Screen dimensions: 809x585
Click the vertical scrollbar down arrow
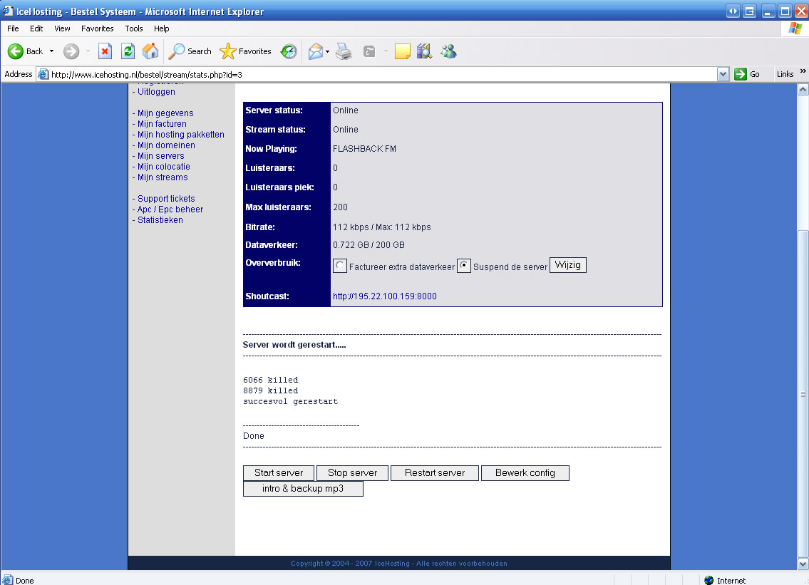point(803,564)
